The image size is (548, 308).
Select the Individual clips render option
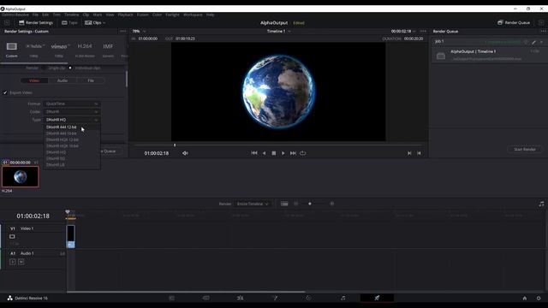coord(70,68)
